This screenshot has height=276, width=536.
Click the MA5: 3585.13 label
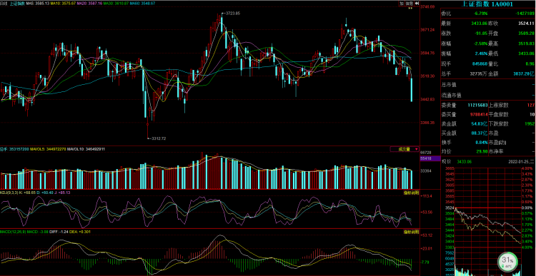pyautogui.click(x=38, y=3)
